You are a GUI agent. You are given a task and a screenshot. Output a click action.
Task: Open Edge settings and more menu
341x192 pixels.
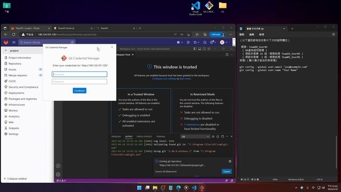point(231,34)
